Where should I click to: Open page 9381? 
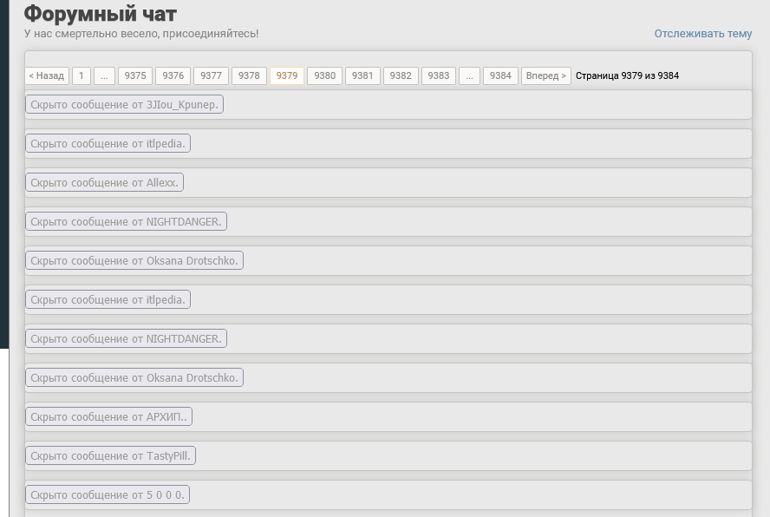tap(362, 75)
